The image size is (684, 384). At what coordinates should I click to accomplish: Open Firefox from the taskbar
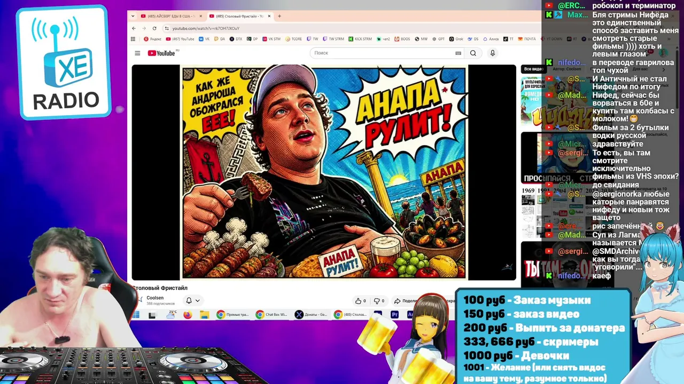[188, 315]
